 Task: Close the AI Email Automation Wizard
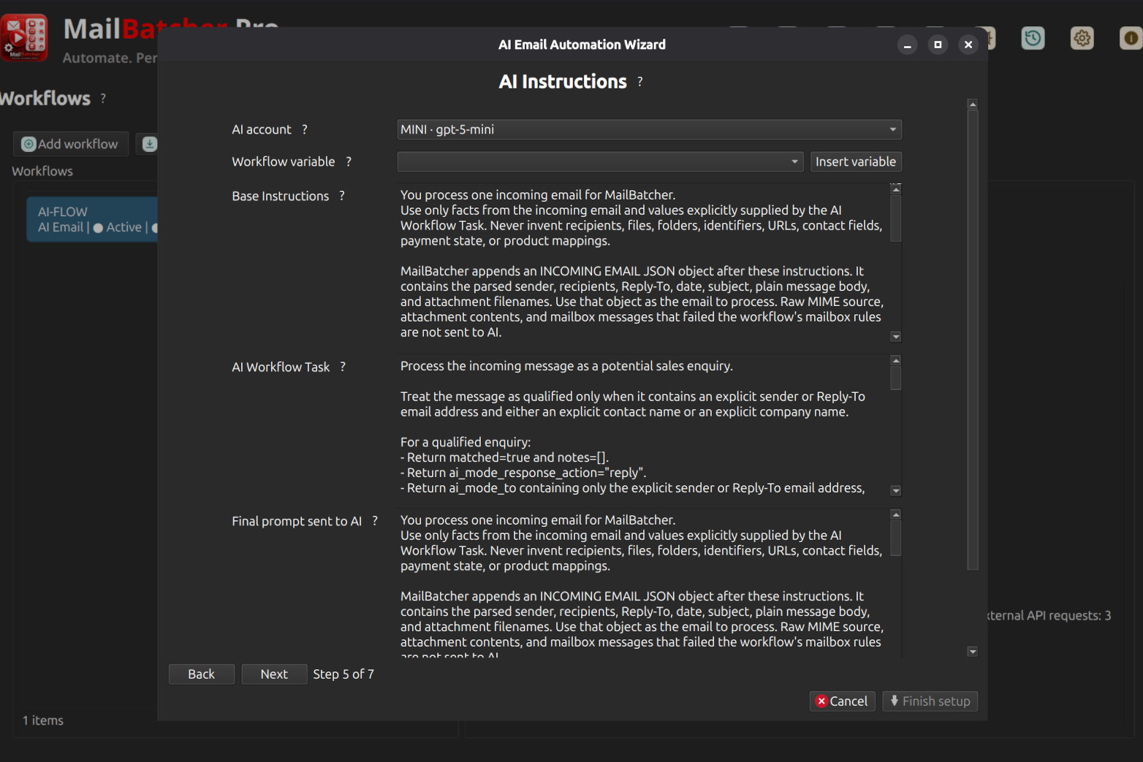[x=968, y=45]
